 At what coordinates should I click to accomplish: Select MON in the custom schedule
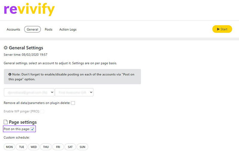click(10, 147)
